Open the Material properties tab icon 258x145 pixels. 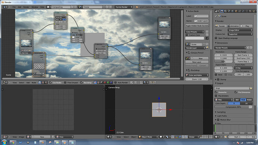[250, 11]
